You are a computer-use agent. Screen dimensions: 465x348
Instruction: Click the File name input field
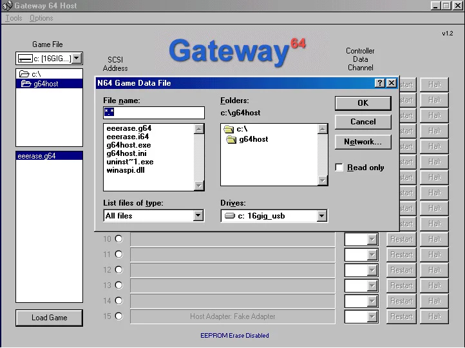click(154, 113)
